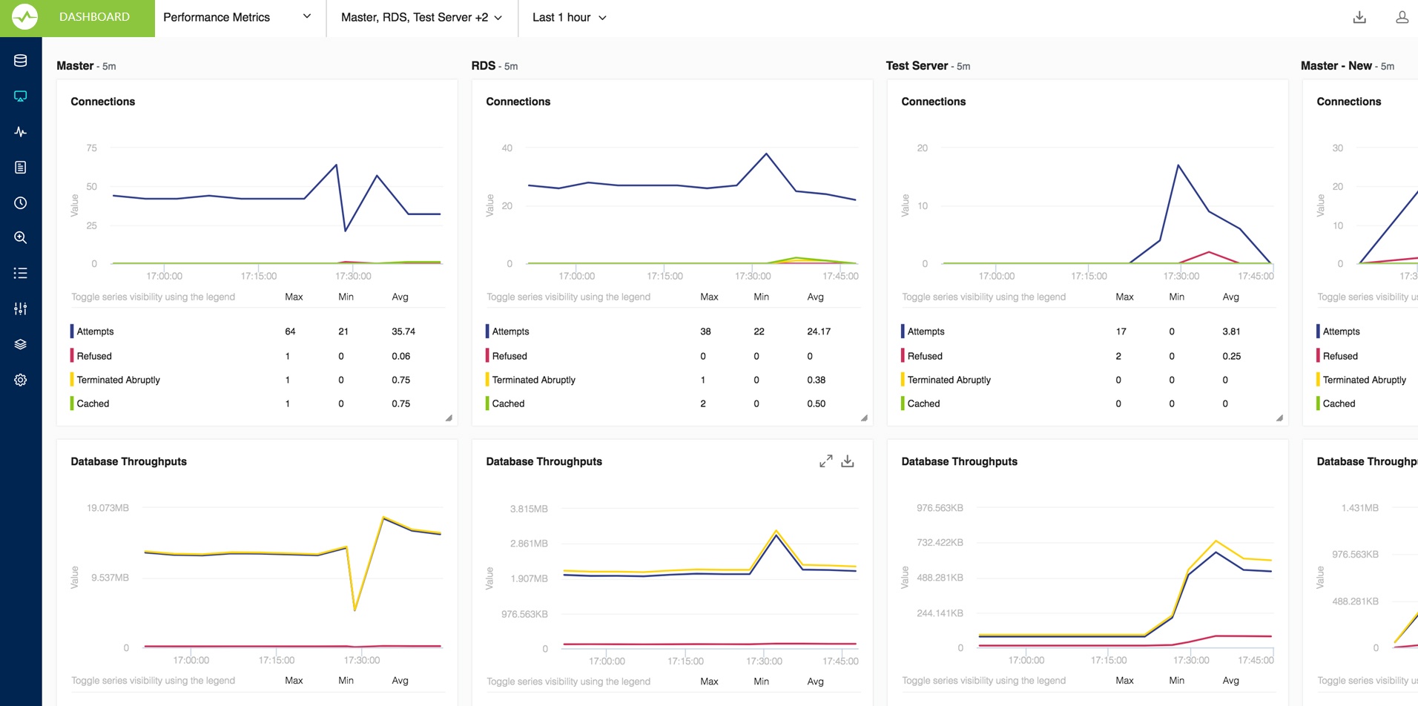Image resolution: width=1418 pixels, height=706 pixels.
Task: Open the user profile menu
Action: pos(1402,17)
